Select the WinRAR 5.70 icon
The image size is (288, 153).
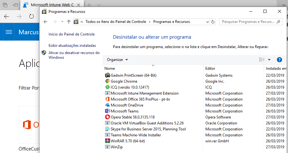107,141
